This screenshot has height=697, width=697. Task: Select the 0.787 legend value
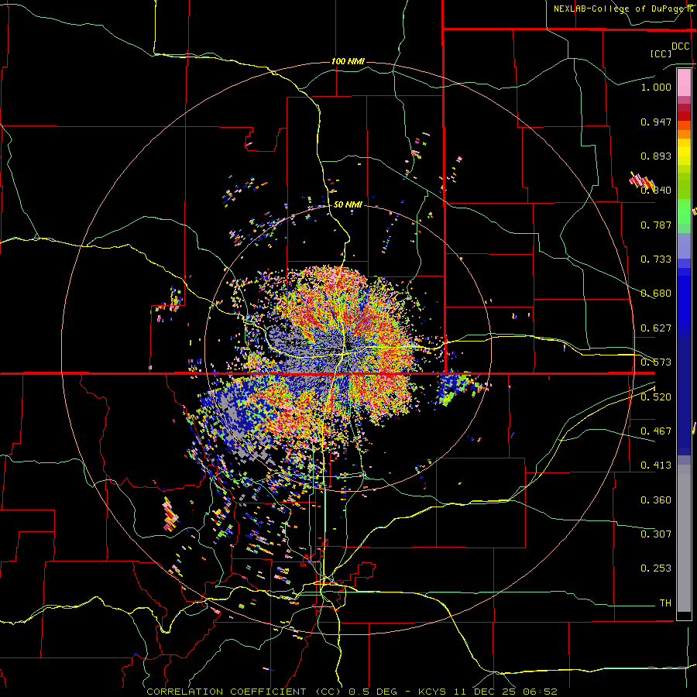pyautogui.click(x=656, y=225)
